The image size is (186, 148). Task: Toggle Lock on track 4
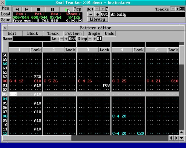(139, 50)
